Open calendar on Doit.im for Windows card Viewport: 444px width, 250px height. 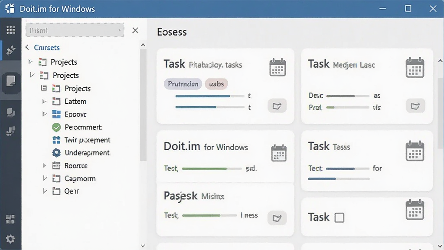point(279,153)
